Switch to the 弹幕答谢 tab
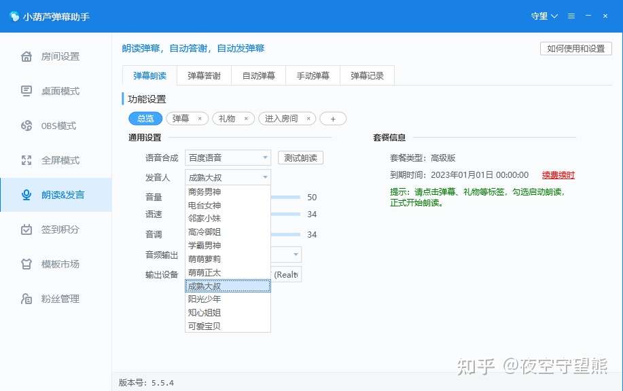 pos(203,75)
